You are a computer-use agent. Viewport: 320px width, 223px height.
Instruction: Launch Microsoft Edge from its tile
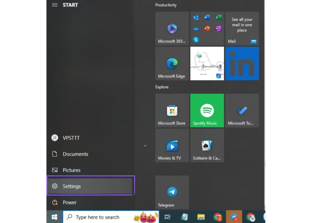172,63
